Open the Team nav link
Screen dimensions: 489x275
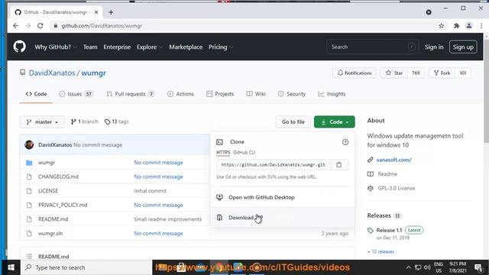click(x=90, y=47)
